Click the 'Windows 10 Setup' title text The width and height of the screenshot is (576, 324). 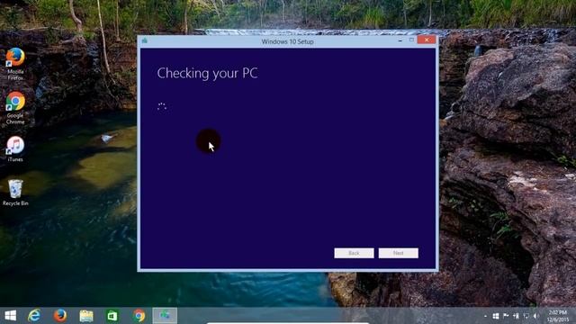coord(287,41)
